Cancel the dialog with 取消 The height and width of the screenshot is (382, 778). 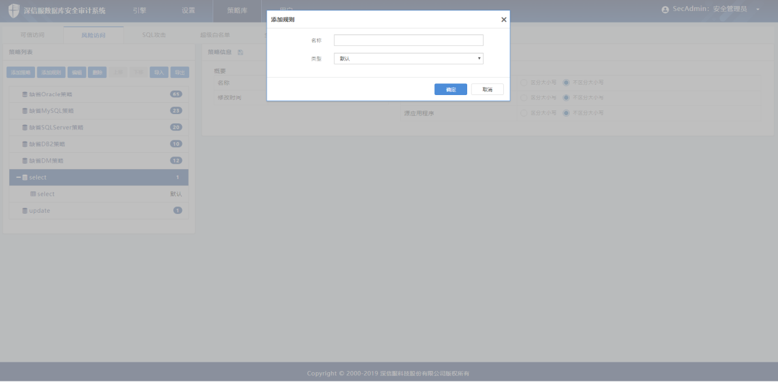[x=487, y=90]
